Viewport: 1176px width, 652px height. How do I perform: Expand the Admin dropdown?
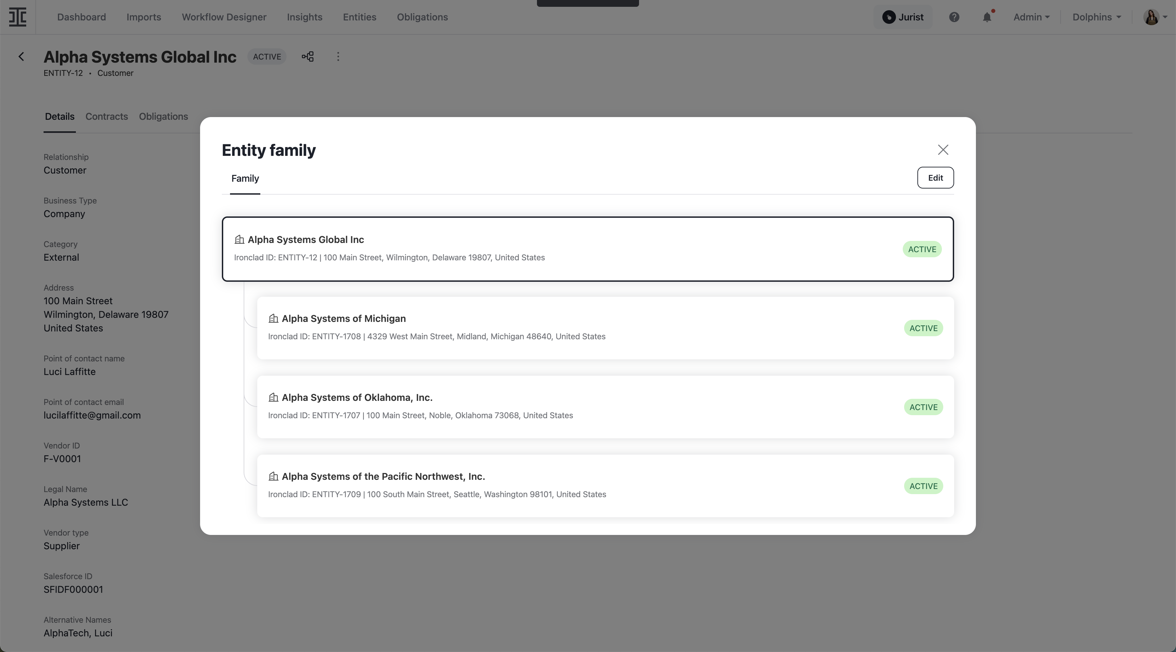click(x=1032, y=17)
